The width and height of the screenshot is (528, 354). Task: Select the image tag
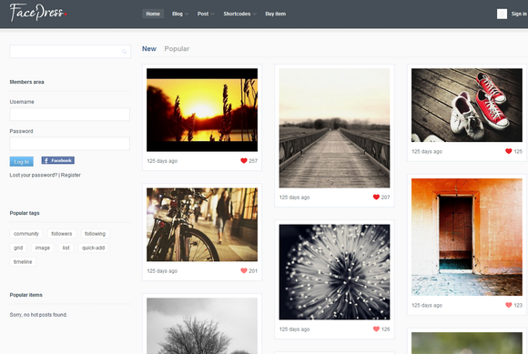(x=43, y=248)
